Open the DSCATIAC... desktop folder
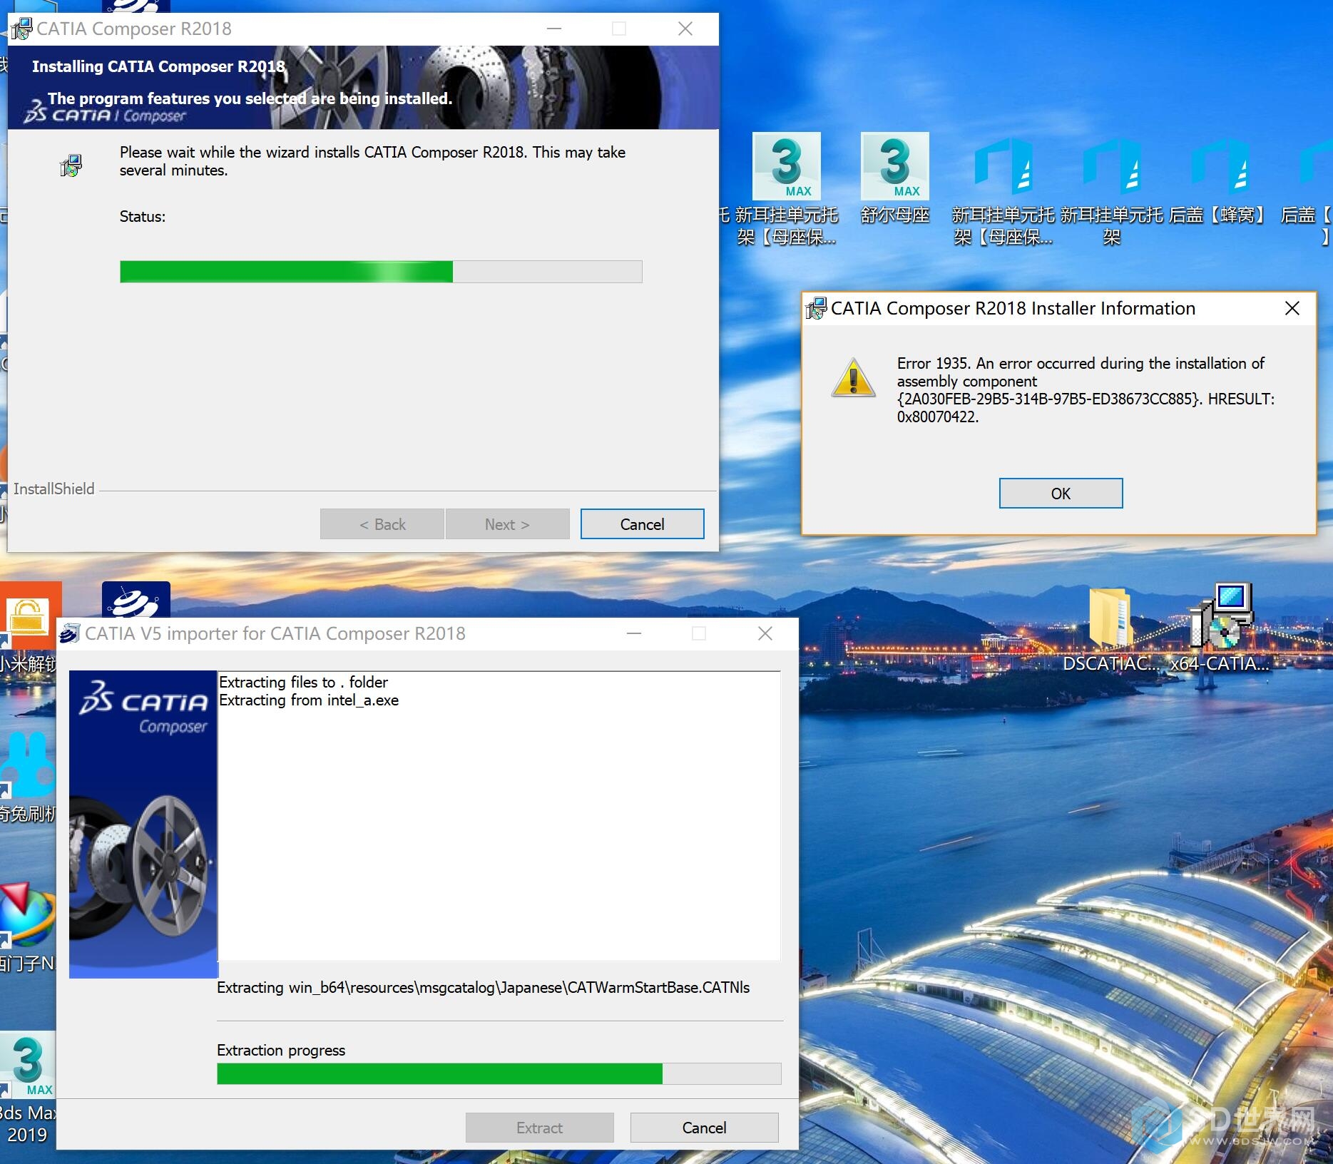Image resolution: width=1333 pixels, height=1164 pixels. [x=1110, y=629]
